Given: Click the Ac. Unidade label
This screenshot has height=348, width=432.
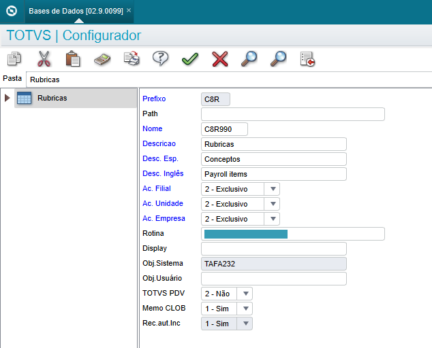Looking at the screenshot, I should [x=163, y=203].
